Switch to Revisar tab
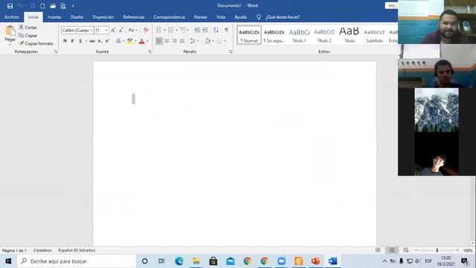 click(x=201, y=17)
